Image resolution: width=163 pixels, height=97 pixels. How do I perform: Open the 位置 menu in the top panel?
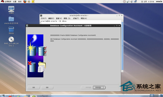(x=15, y=2)
